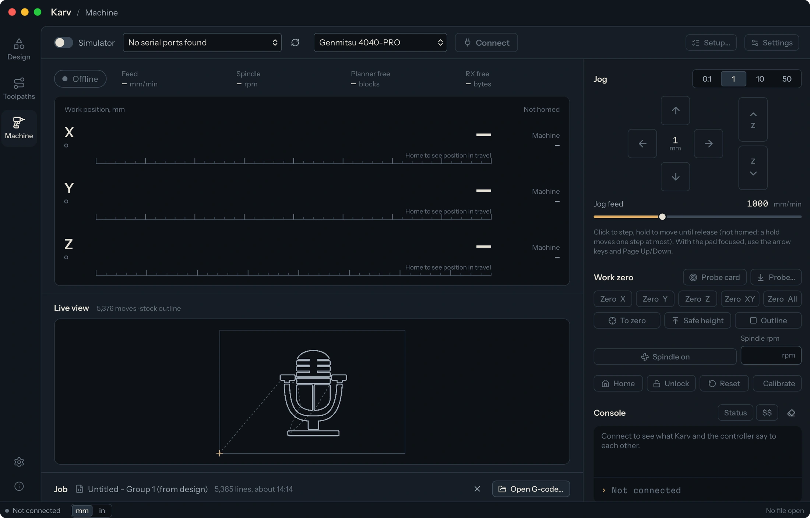
Task: Open the Genmitsu 4040-PRO machine dropdown
Action: [380, 43]
